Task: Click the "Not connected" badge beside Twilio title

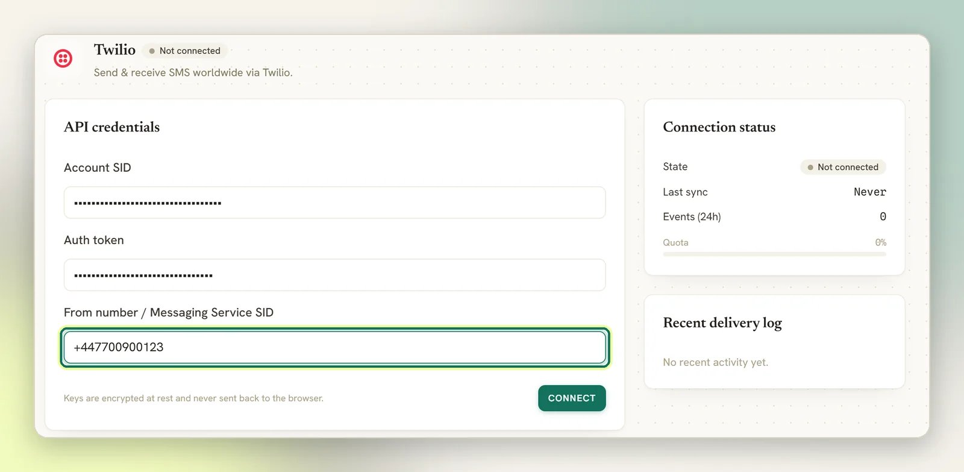Action: [184, 51]
